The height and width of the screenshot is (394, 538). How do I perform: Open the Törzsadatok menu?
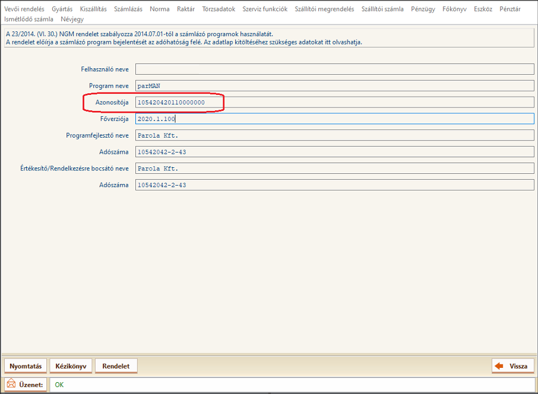[219, 9]
